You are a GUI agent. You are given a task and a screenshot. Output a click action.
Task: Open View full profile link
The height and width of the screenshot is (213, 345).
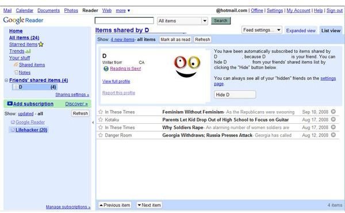tap(116, 81)
